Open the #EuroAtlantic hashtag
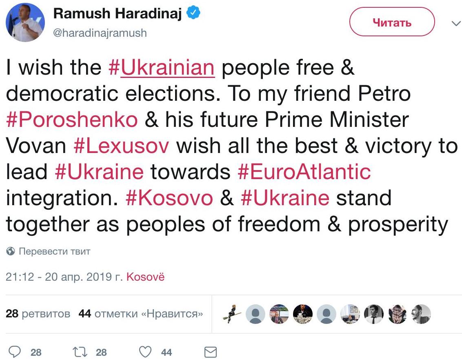Viewport: 462px width, 359px height. point(304,172)
